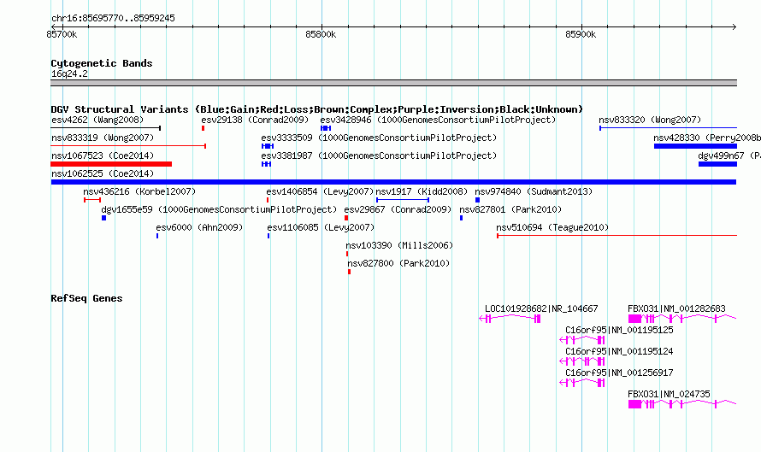Open nsv833320 (Wong2007) label
Screen dimensions: 761x452
pos(650,120)
